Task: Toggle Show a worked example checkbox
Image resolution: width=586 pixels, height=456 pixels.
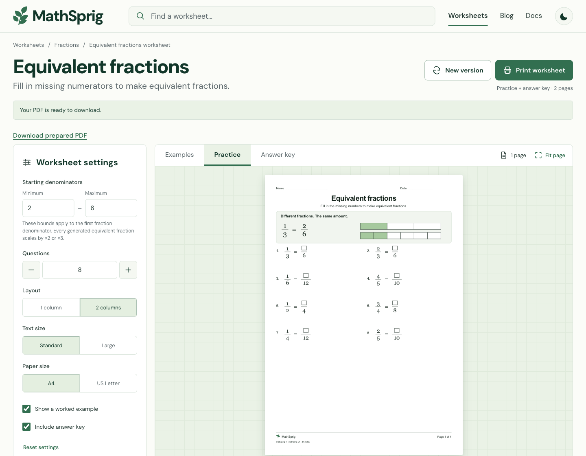Action: (26, 409)
